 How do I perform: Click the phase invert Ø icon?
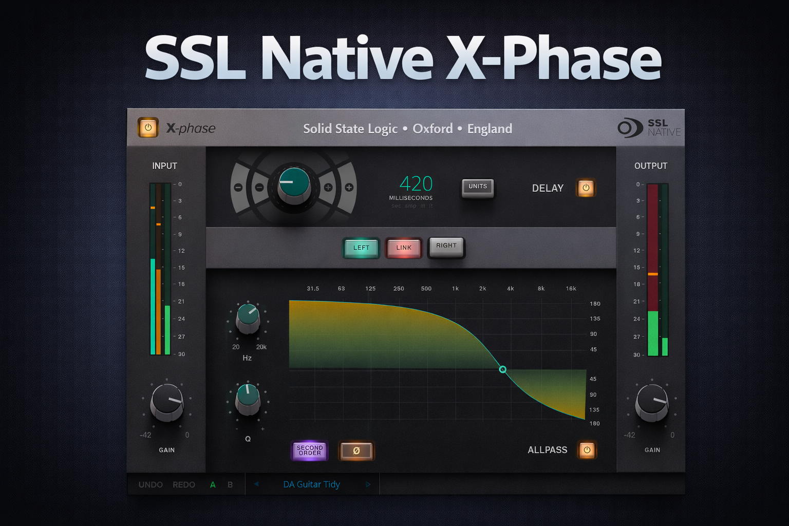(356, 450)
